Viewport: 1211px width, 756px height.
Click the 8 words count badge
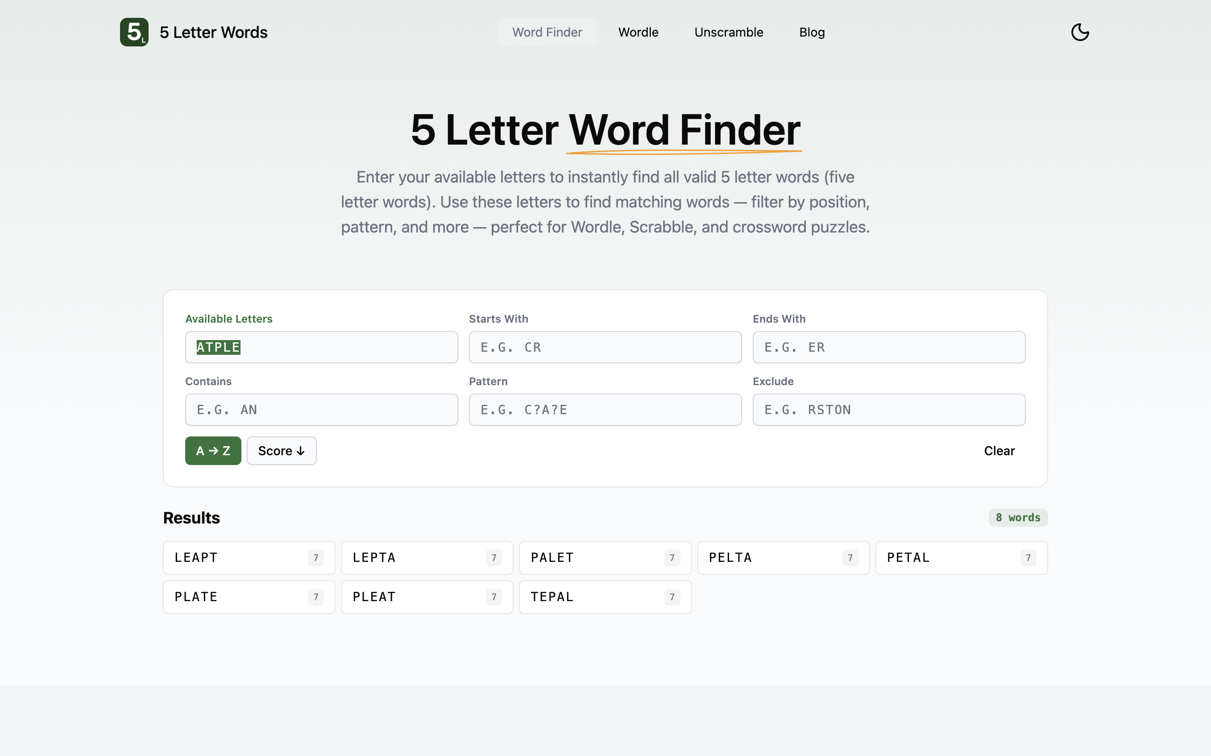[1018, 518]
